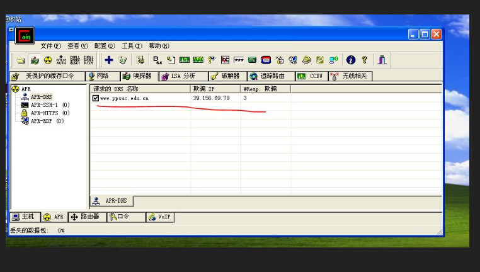Click the yellow telephone decoder toolbar icon
Screen dimensions: 480x272
[306, 60]
